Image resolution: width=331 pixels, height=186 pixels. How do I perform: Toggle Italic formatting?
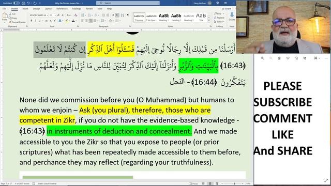tap(35, 21)
